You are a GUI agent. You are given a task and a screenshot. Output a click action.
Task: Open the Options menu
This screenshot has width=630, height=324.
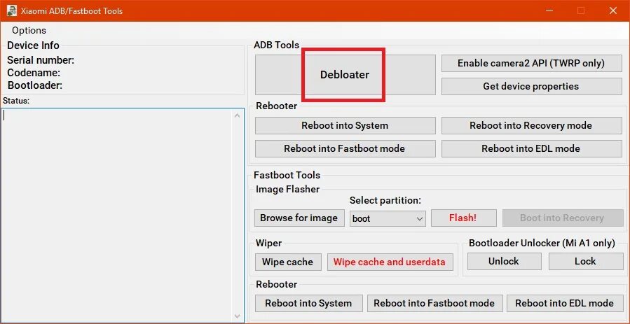(x=29, y=31)
